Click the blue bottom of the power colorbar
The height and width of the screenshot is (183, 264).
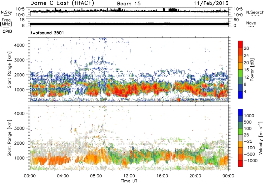point(241,95)
